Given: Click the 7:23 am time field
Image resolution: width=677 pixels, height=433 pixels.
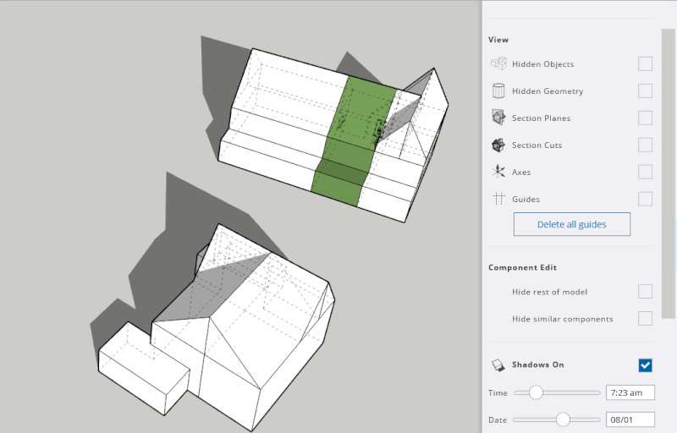Looking at the screenshot, I should pyautogui.click(x=630, y=392).
